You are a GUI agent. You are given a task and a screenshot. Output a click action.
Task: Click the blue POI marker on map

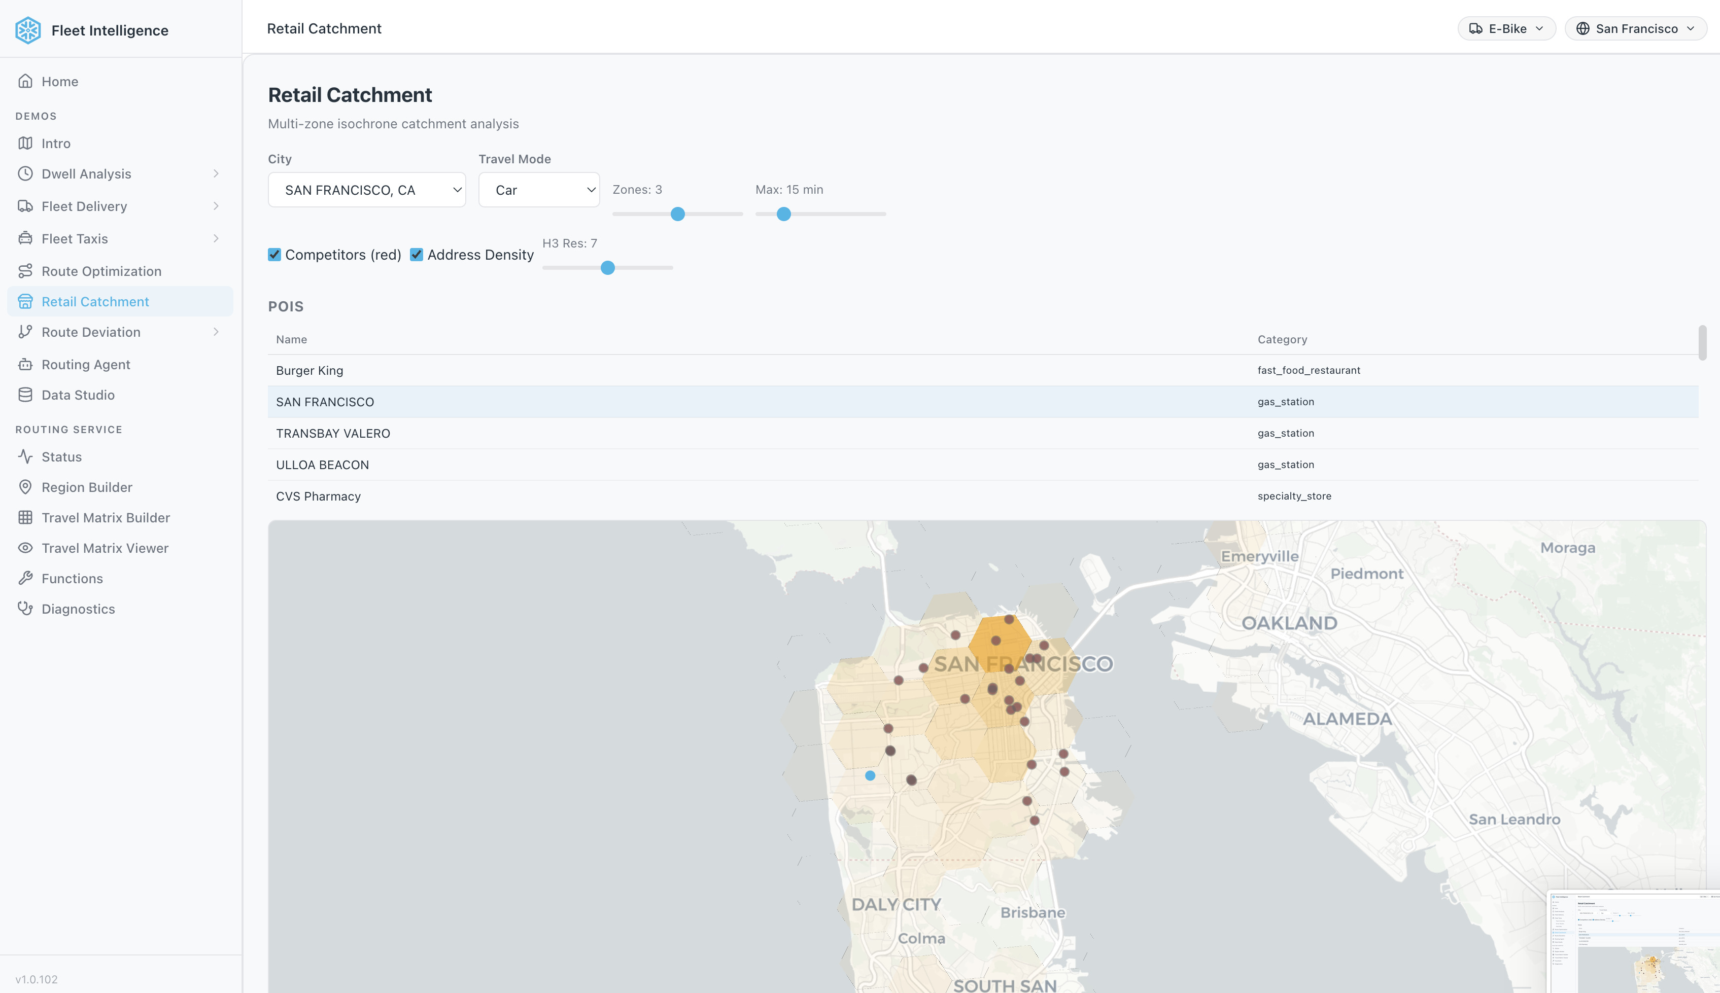[870, 775]
